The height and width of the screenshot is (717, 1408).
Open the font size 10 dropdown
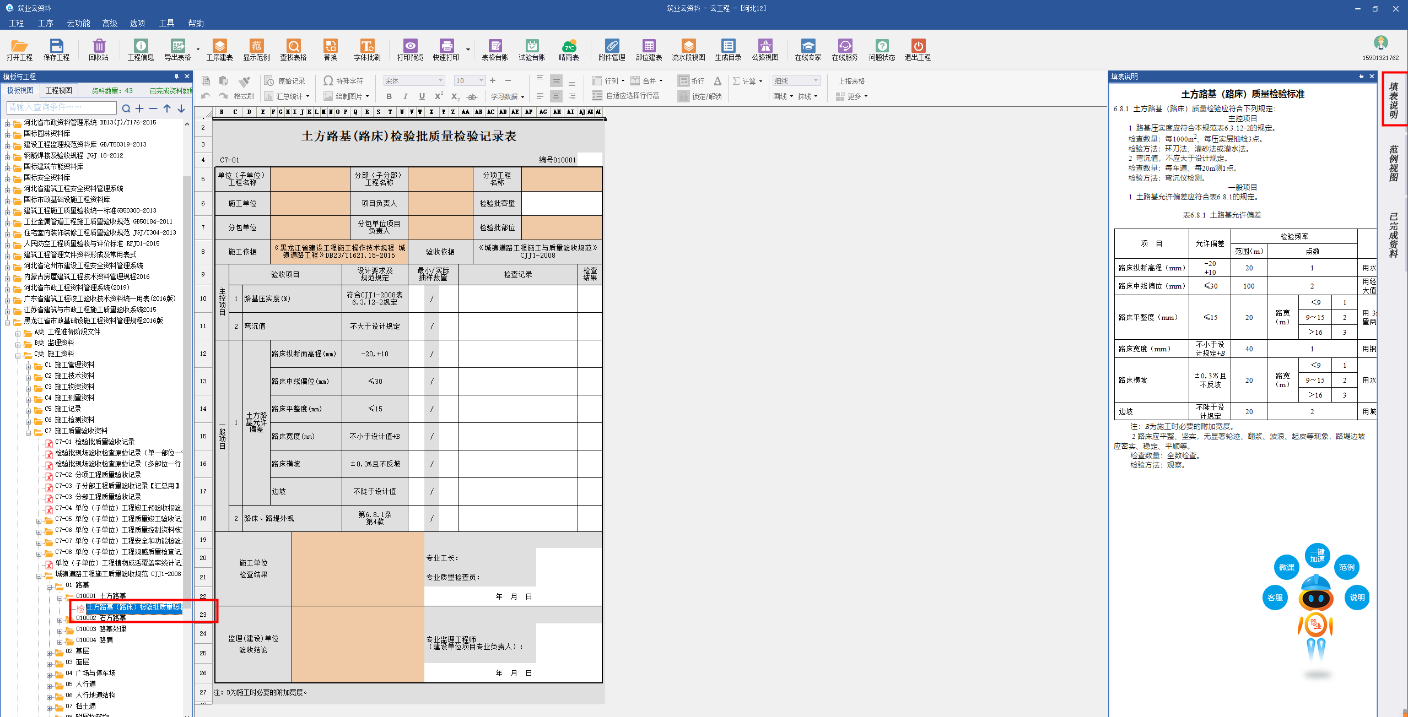(470, 81)
